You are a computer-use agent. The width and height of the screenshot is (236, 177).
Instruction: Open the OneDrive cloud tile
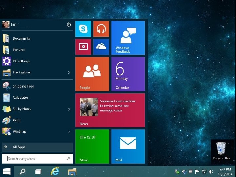tap(101, 47)
